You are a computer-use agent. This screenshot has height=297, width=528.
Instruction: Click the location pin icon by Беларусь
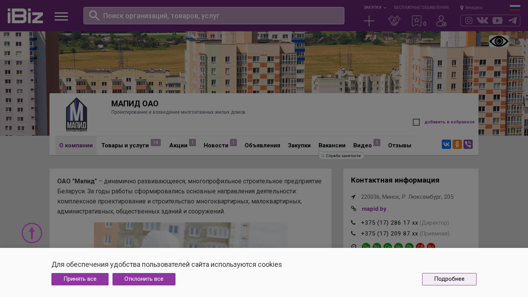462,8
